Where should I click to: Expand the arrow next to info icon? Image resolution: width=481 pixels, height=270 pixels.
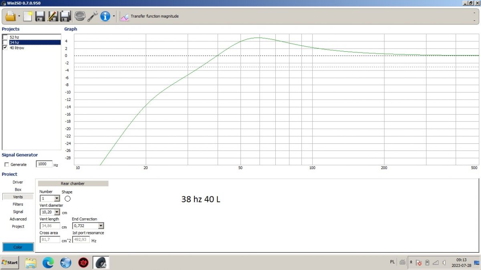(x=114, y=17)
